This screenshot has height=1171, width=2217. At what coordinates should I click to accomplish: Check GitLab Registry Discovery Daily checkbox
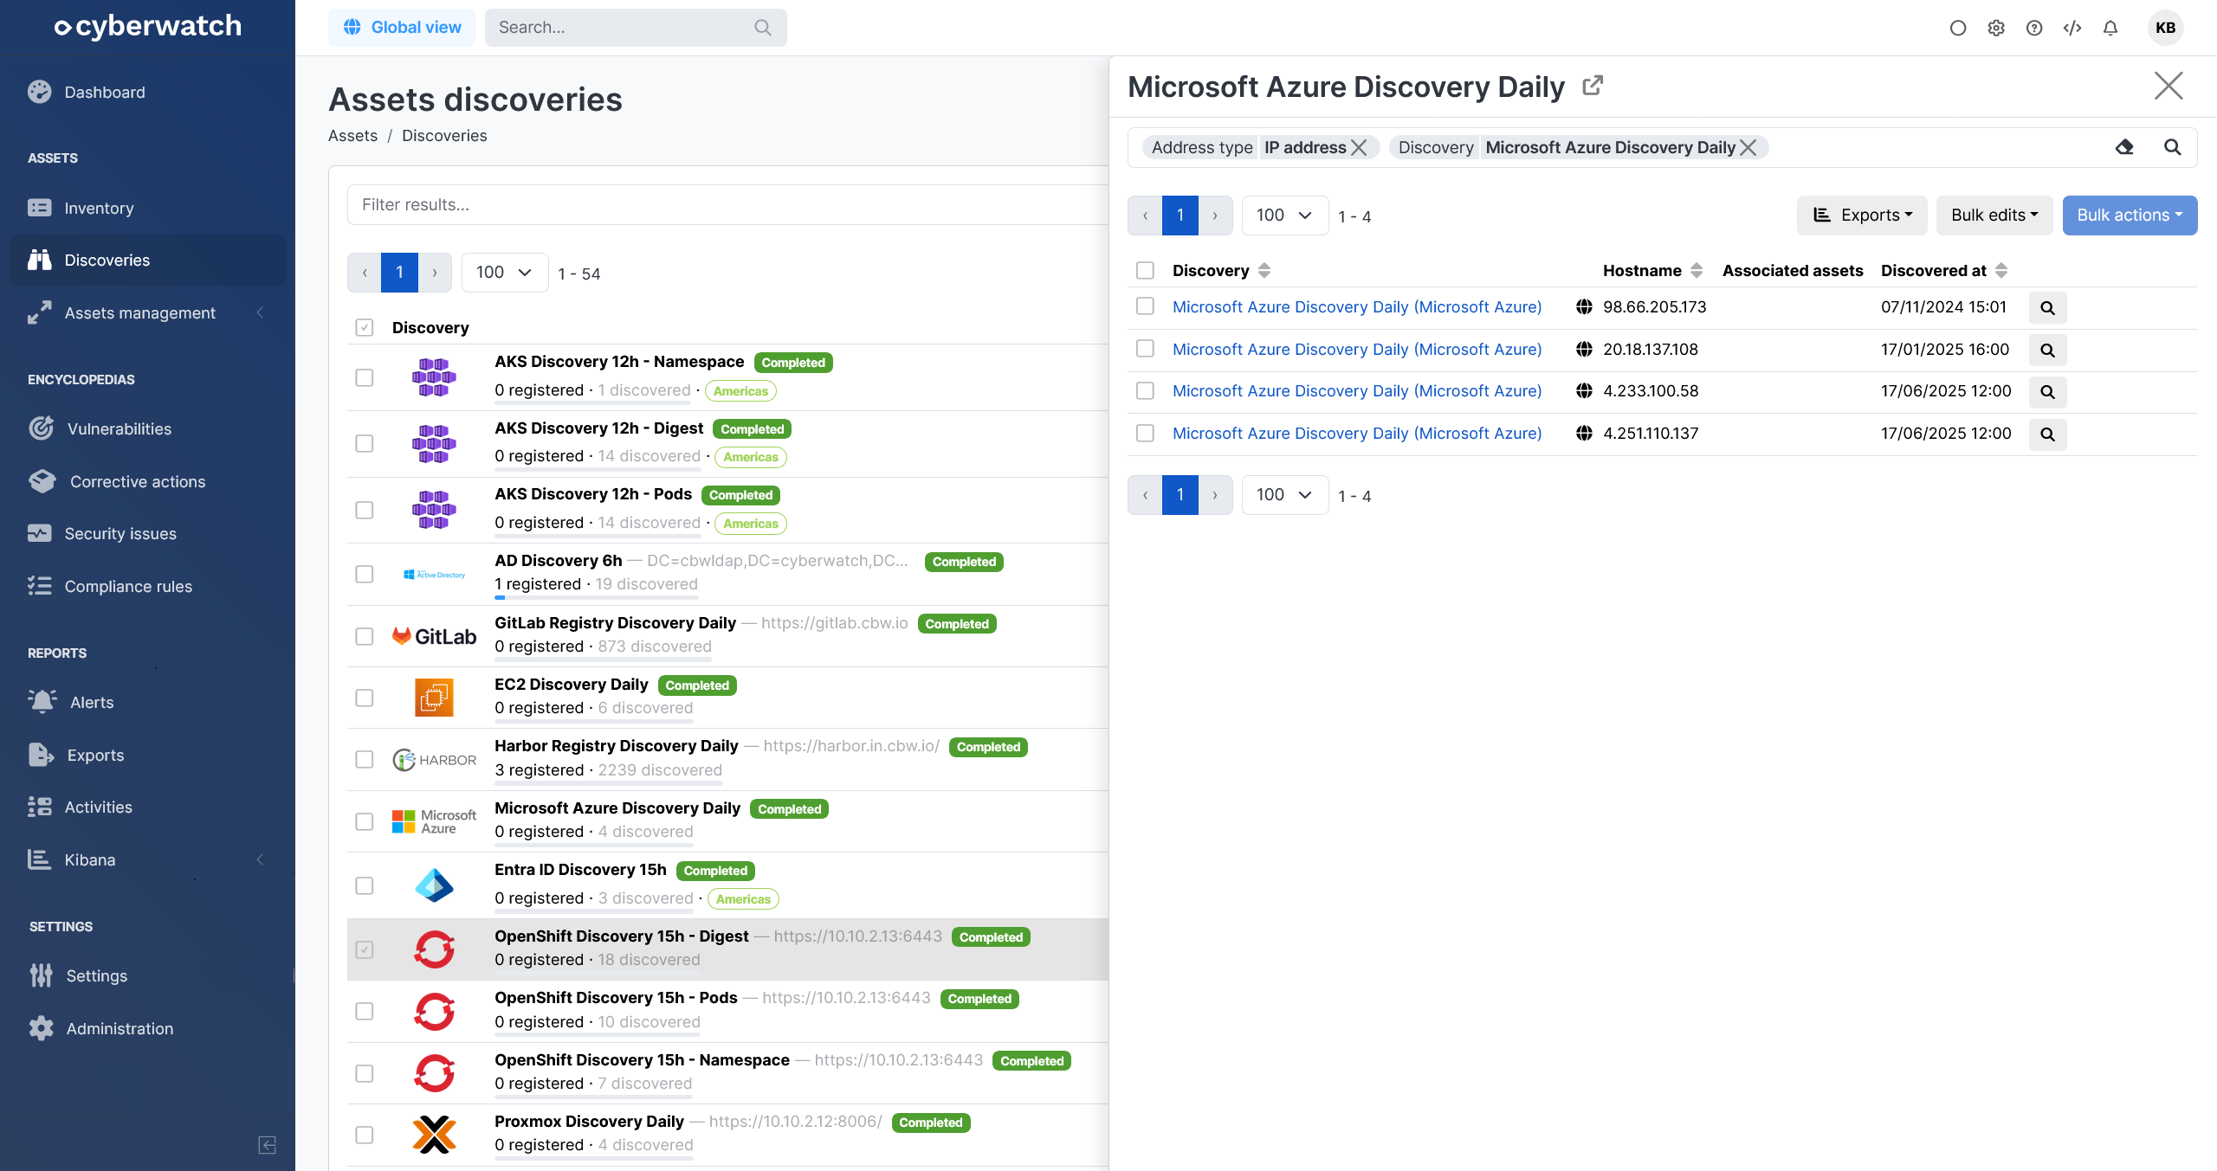(x=365, y=636)
